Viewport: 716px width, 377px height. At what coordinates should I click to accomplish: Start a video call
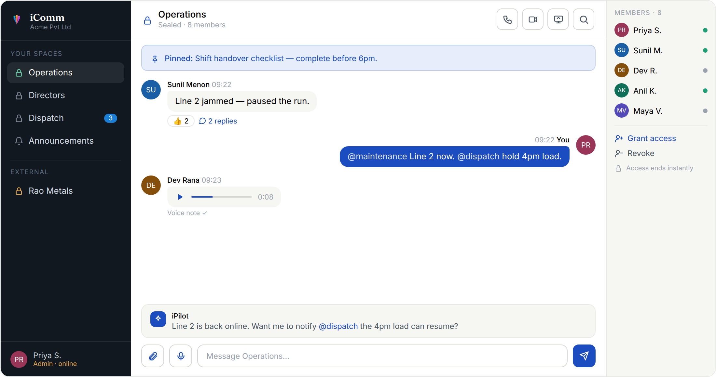point(533,19)
